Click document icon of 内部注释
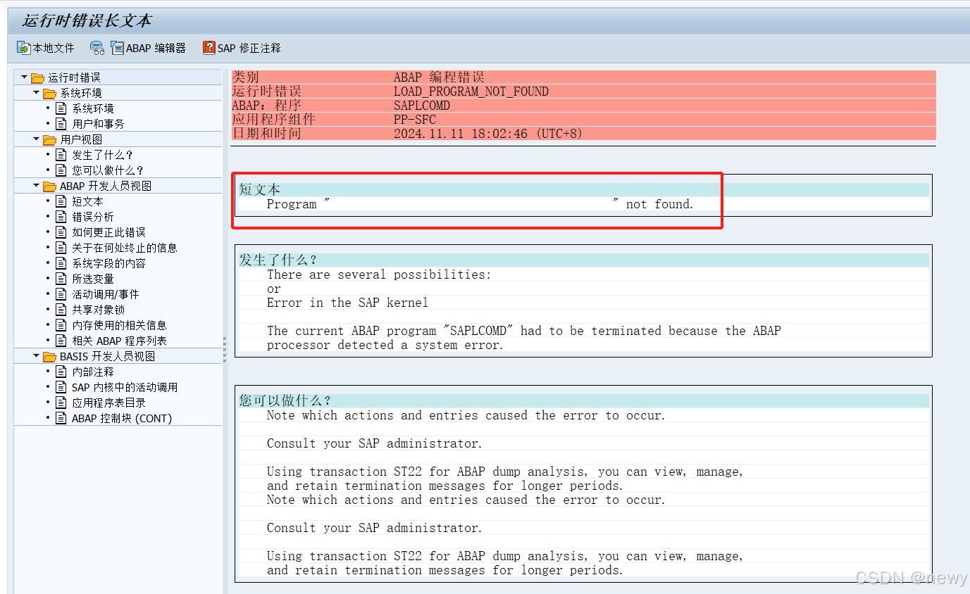 (61, 372)
